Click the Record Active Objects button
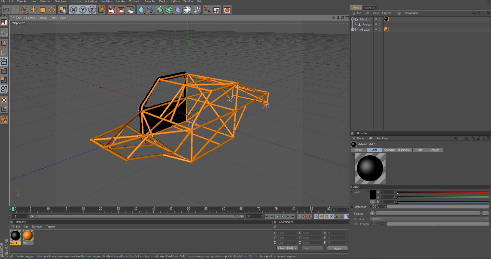 [x=299, y=216]
